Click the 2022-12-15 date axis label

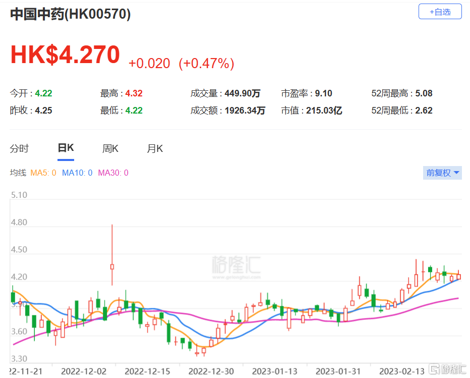[x=147, y=371]
